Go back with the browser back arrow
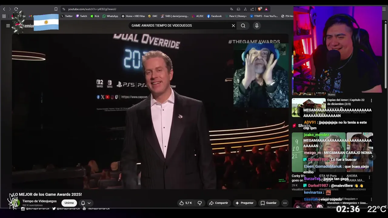 click(x=4, y=9)
